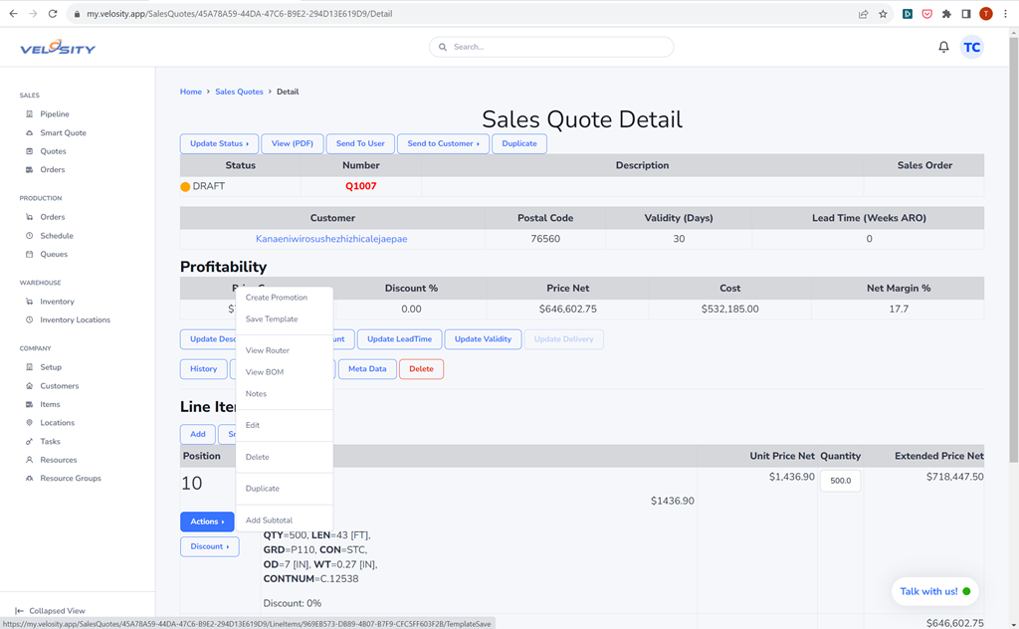Click the Smart Quote sidebar icon

[x=30, y=133]
